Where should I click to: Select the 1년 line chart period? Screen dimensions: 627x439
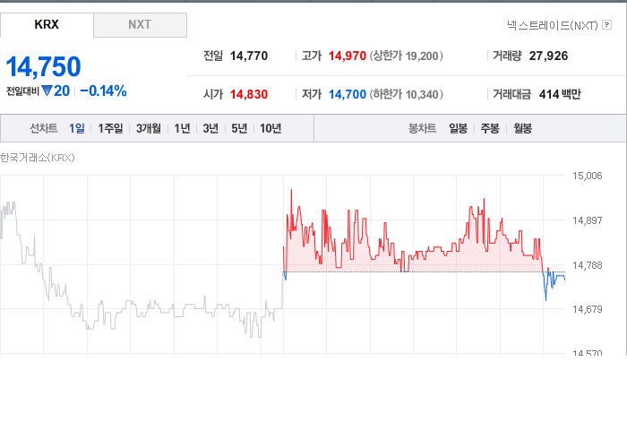[x=182, y=128]
